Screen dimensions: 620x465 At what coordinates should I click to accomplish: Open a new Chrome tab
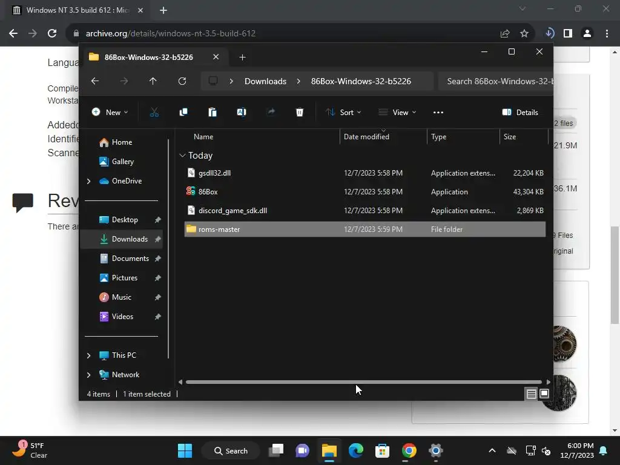(x=163, y=11)
